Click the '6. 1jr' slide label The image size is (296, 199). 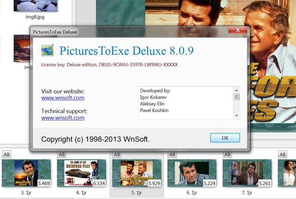pos(192,193)
